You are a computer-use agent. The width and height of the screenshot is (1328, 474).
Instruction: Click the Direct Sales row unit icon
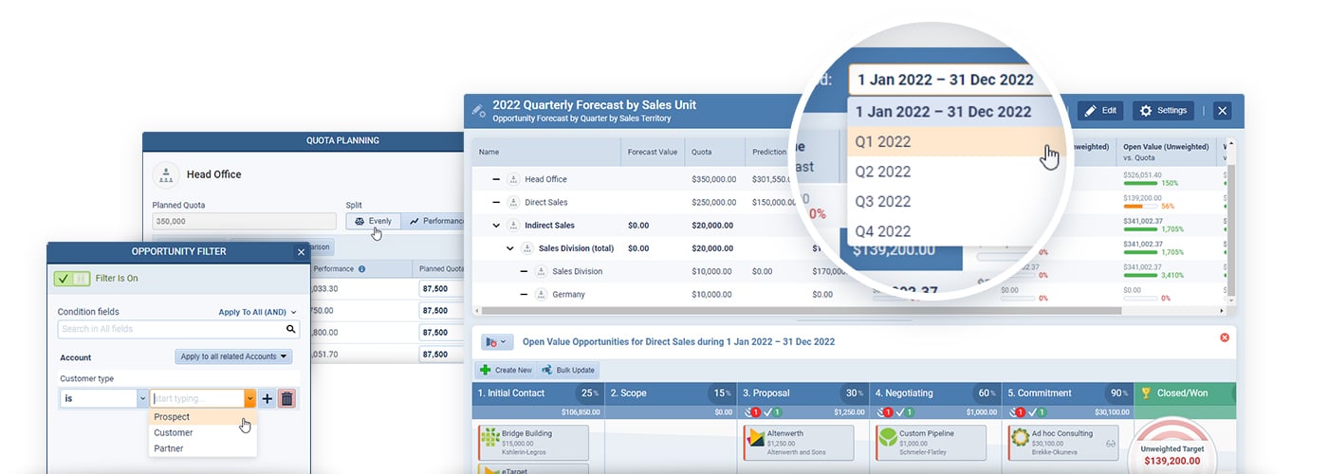(x=513, y=202)
